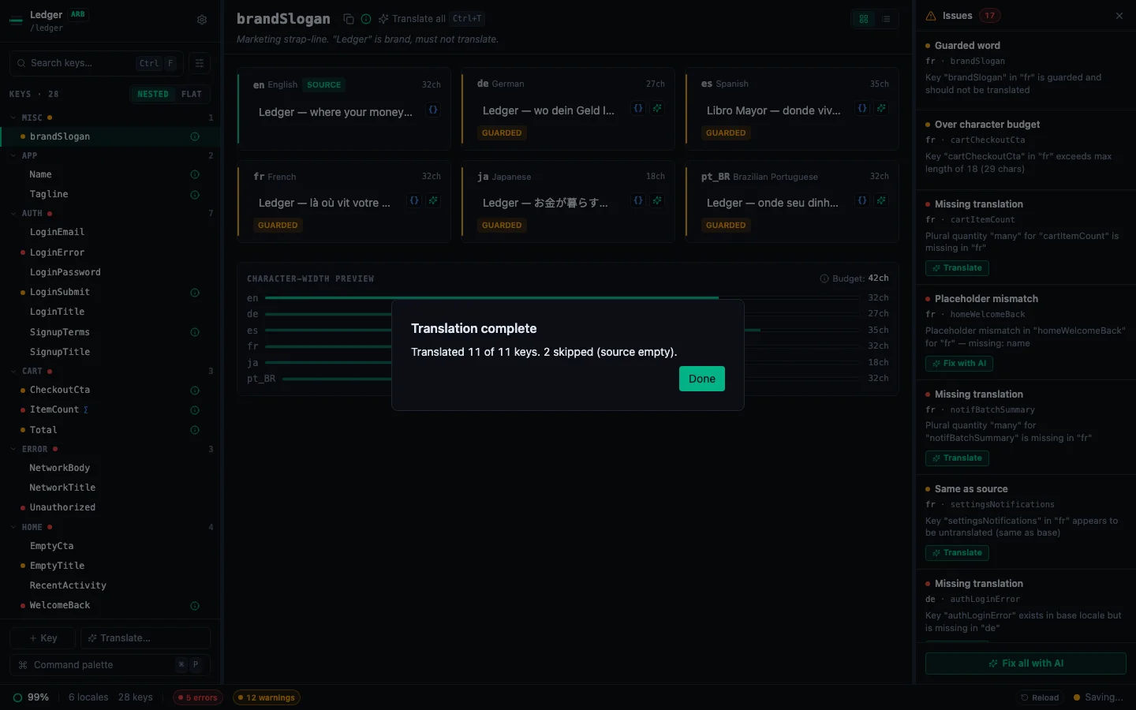Click the placeholder braces icon on Japanese card
Image resolution: width=1136 pixels, height=710 pixels.
click(638, 200)
